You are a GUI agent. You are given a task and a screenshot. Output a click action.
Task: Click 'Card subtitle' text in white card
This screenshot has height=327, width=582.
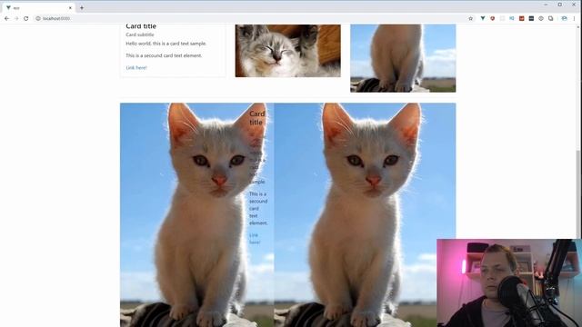coord(140,35)
